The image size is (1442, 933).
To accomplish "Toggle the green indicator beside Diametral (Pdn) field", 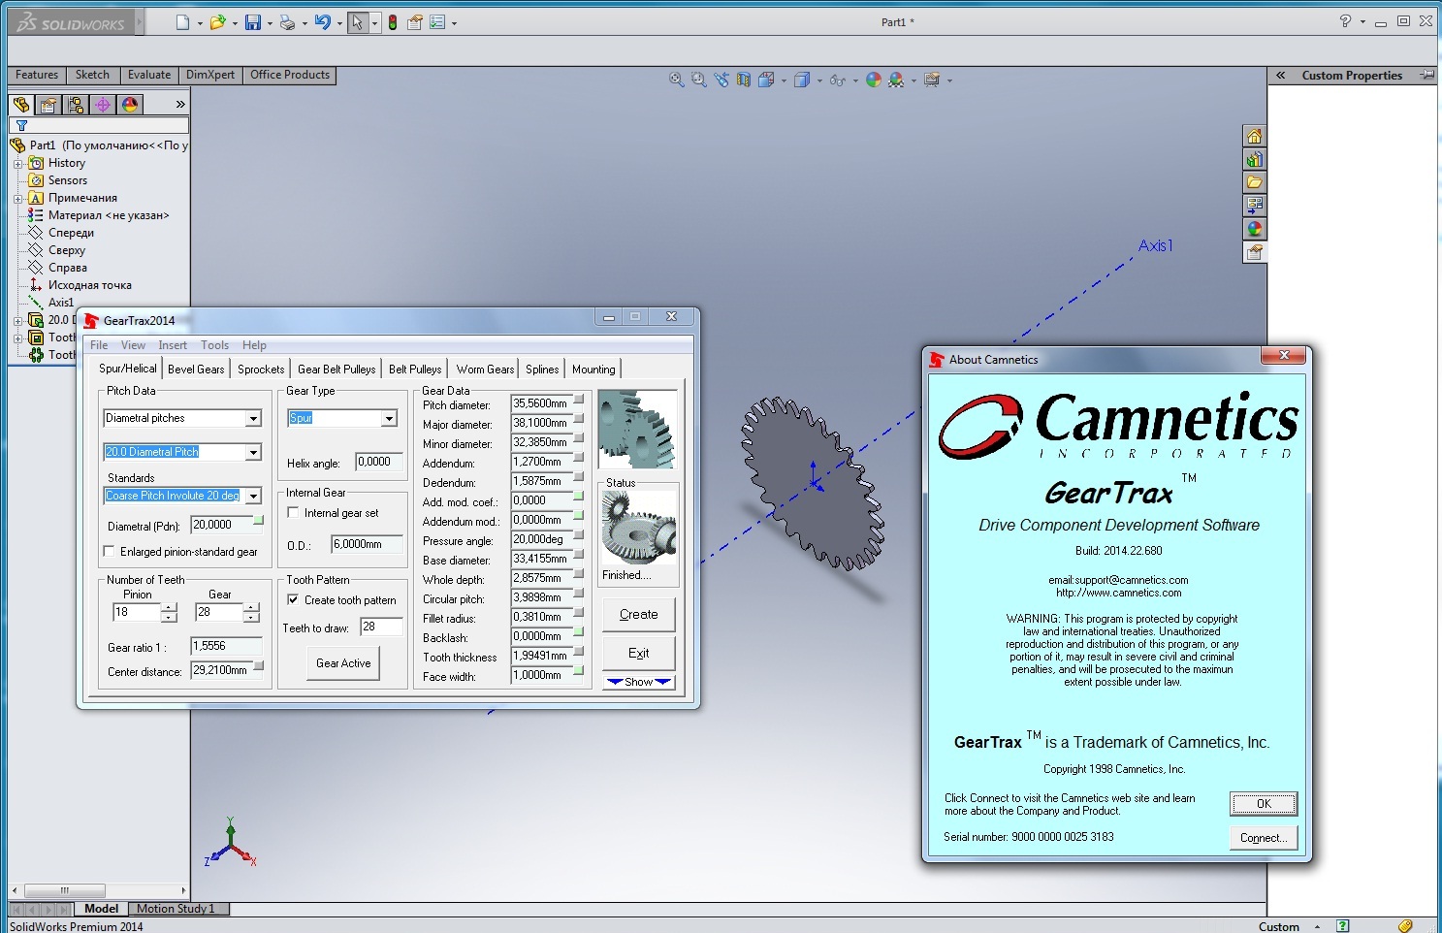I will 259,520.
